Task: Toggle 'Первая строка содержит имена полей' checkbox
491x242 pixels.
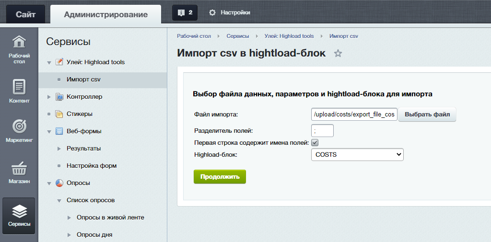Action: coord(315,143)
